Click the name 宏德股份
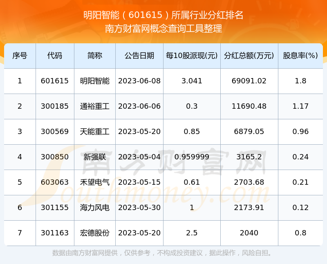The image size is (327, 264). [95, 233]
